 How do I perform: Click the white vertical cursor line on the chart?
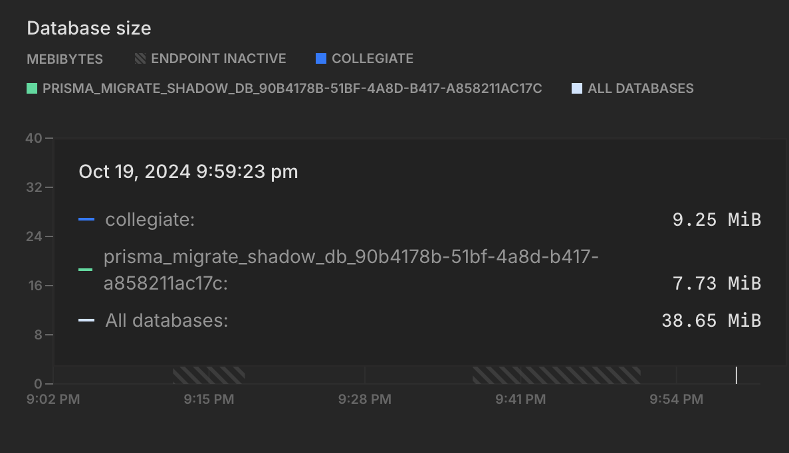(x=736, y=375)
